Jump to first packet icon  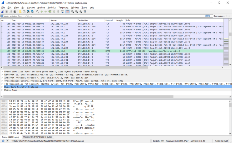[x=54, y=12]
